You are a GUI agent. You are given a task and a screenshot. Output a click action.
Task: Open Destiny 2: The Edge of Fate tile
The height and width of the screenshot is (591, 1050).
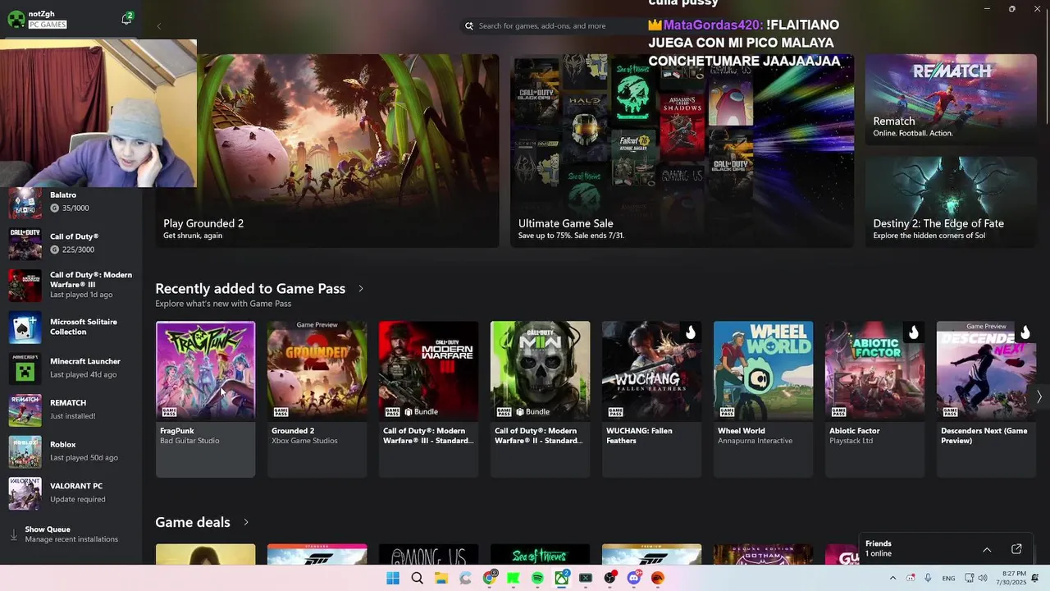[951, 202]
